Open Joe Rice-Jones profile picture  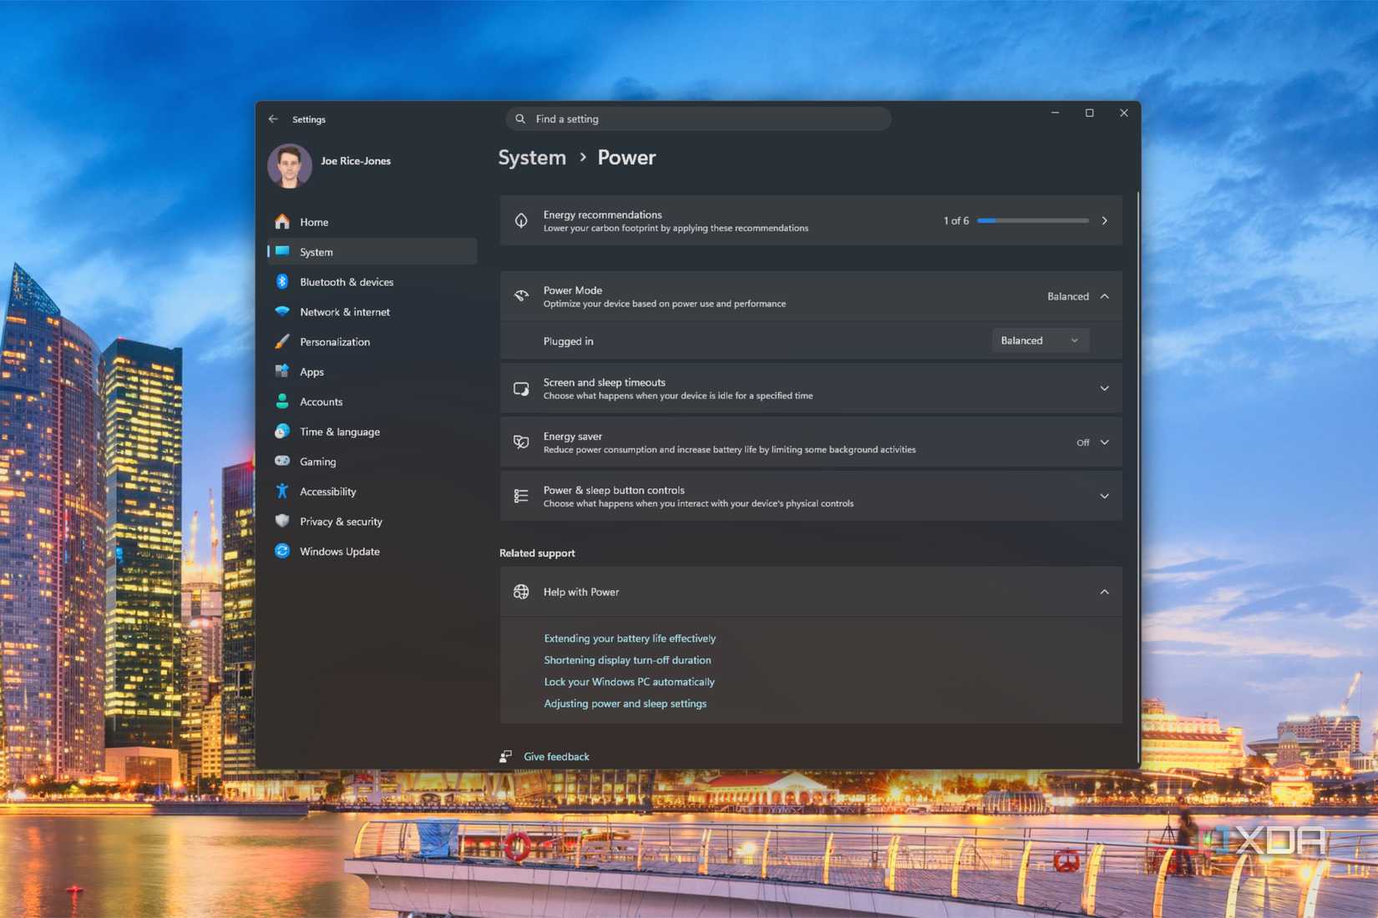[290, 165]
